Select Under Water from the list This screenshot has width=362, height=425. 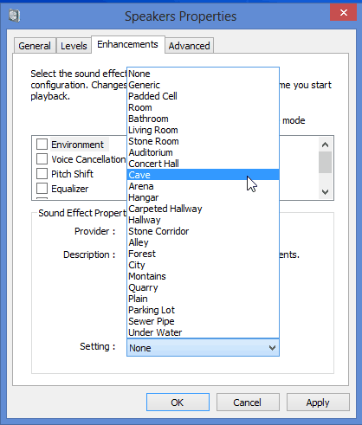coord(203,332)
